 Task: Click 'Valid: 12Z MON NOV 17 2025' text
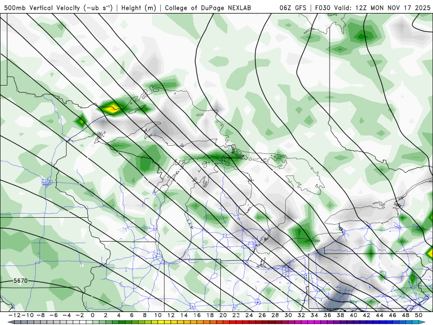382,8
